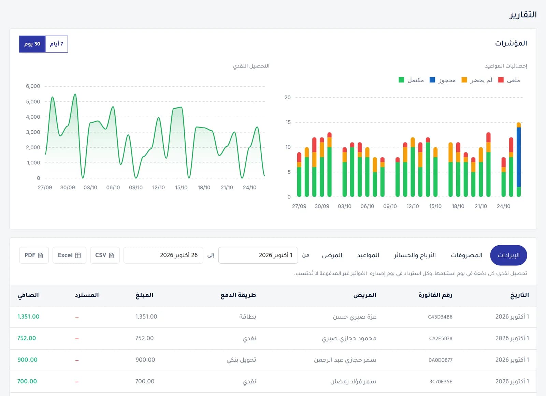Click رقم الفاتورة column header
The width and height of the screenshot is (546, 396).
coord(435,295)
